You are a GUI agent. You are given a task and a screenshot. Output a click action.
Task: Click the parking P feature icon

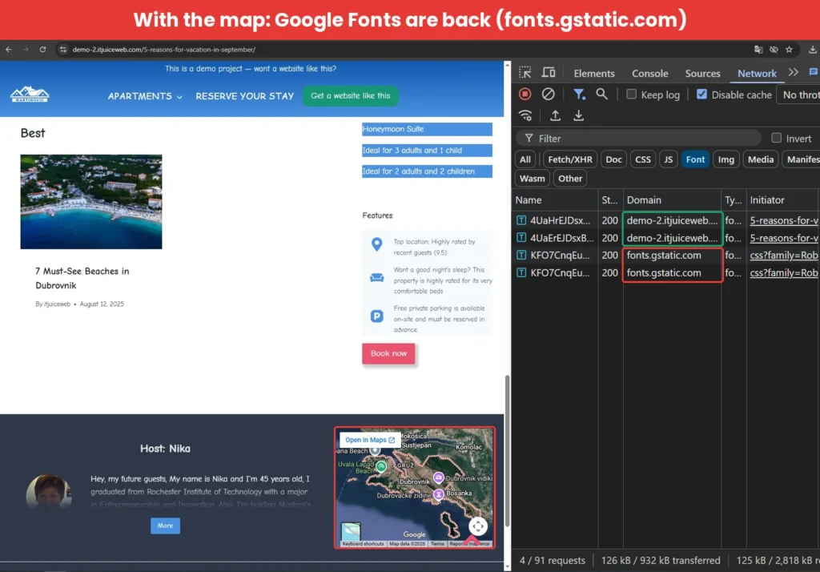coord(376,316)
